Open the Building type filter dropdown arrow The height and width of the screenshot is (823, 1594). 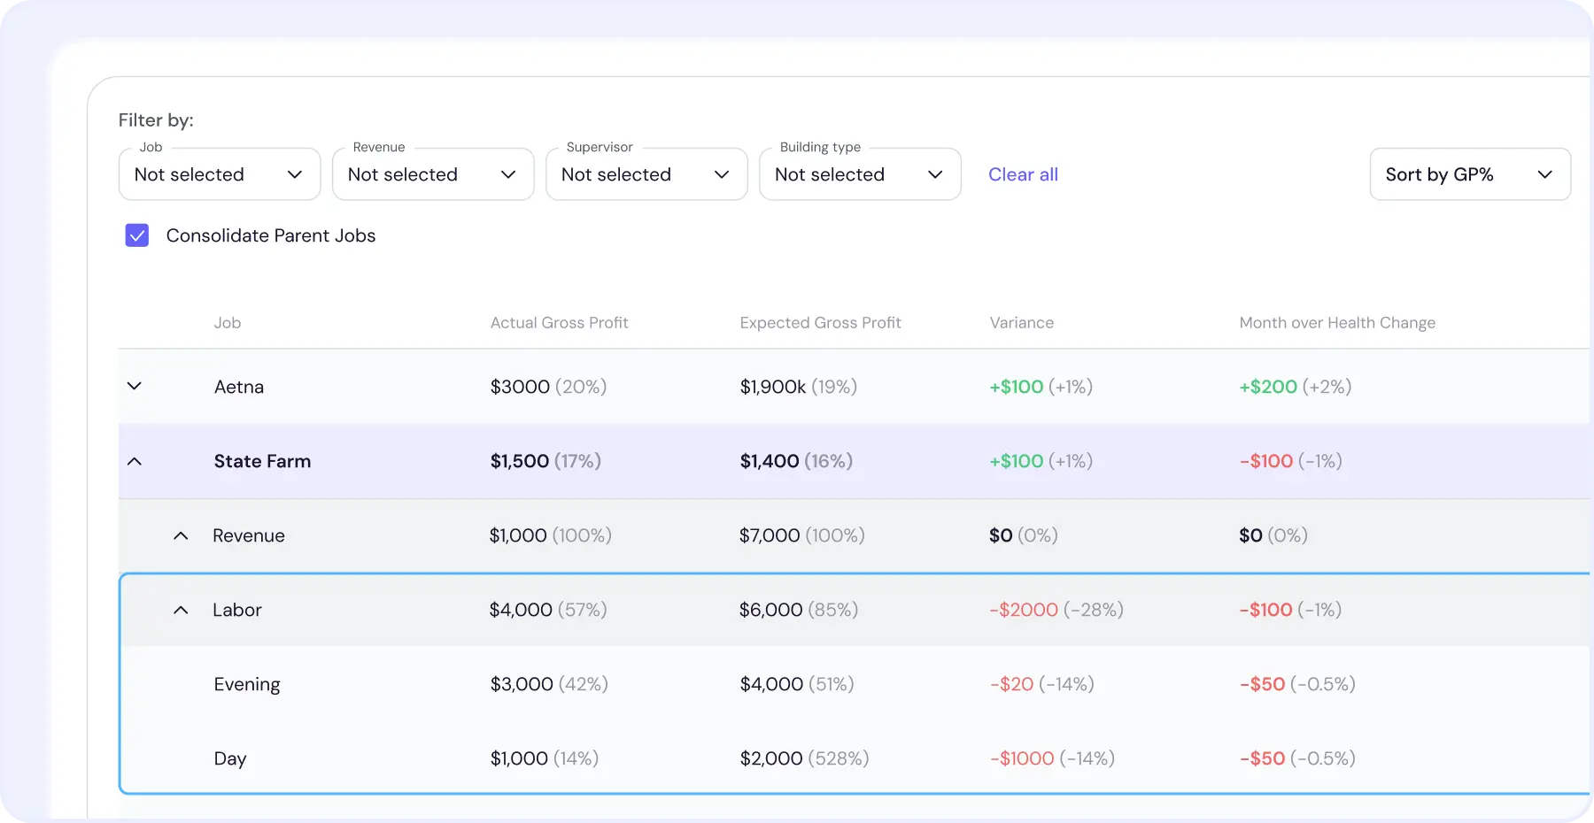click(x=935, y=175)
